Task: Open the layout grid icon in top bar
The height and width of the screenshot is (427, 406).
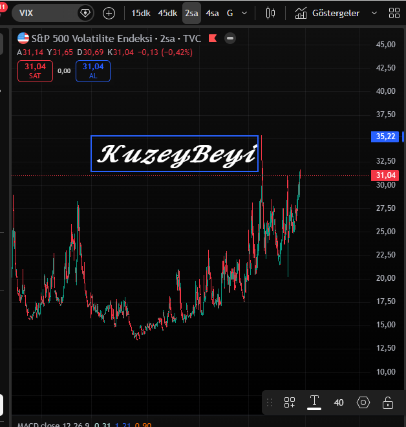Action: click(x=394, y=13)
